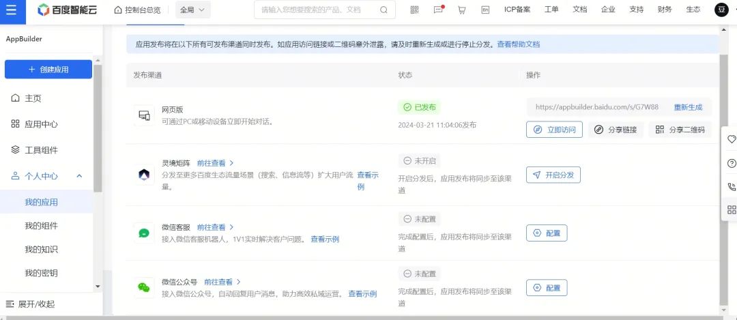Click the 创建应用 button

48,69
